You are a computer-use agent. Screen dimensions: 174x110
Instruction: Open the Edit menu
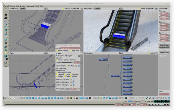tap(8, 6)
